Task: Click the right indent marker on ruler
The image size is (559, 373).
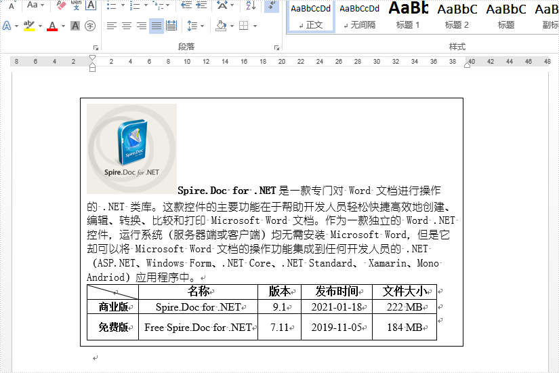Action: click(x=467, y=64)
